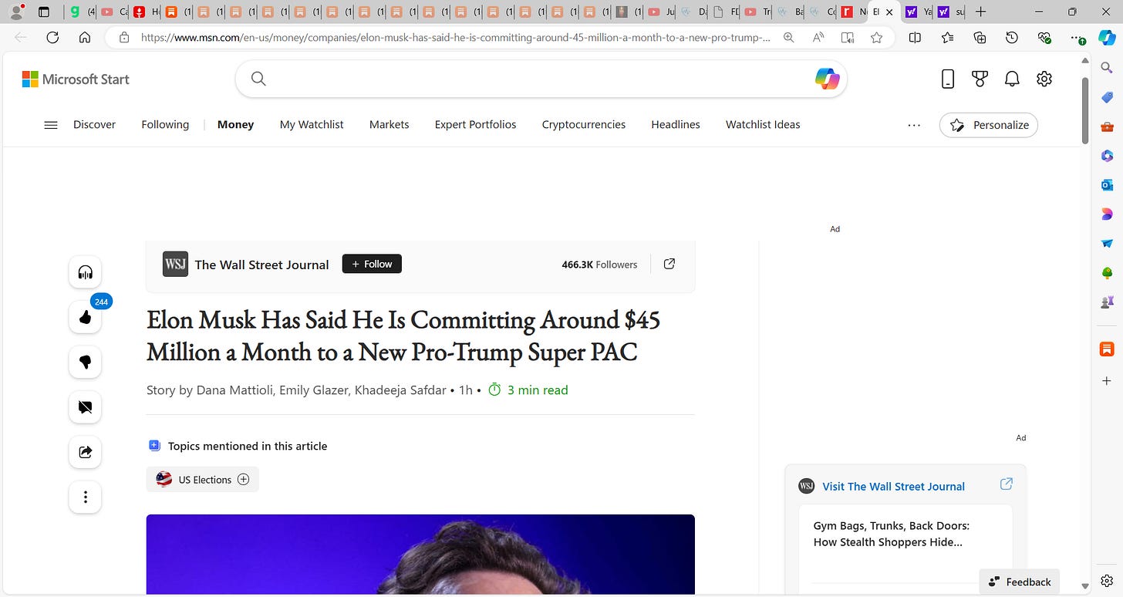Add a new app to the sidebar
Viewport: 1123px width, 597px height.
click(x=1107, y=381)
